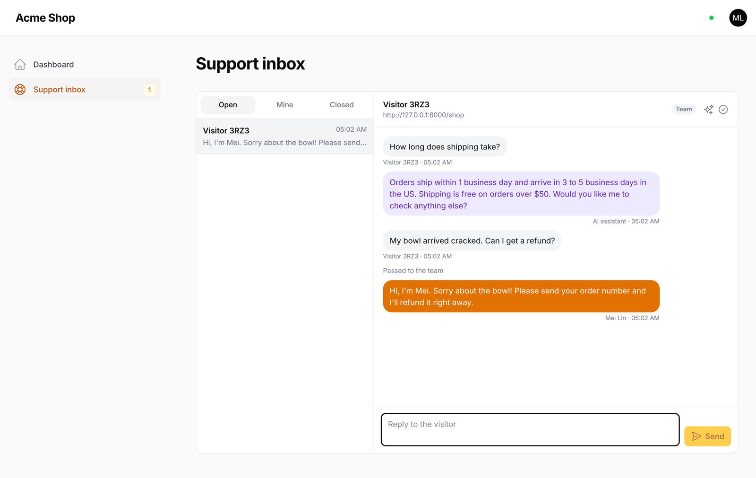
Task: Click the Team label badge
Action: click(684, 109)
